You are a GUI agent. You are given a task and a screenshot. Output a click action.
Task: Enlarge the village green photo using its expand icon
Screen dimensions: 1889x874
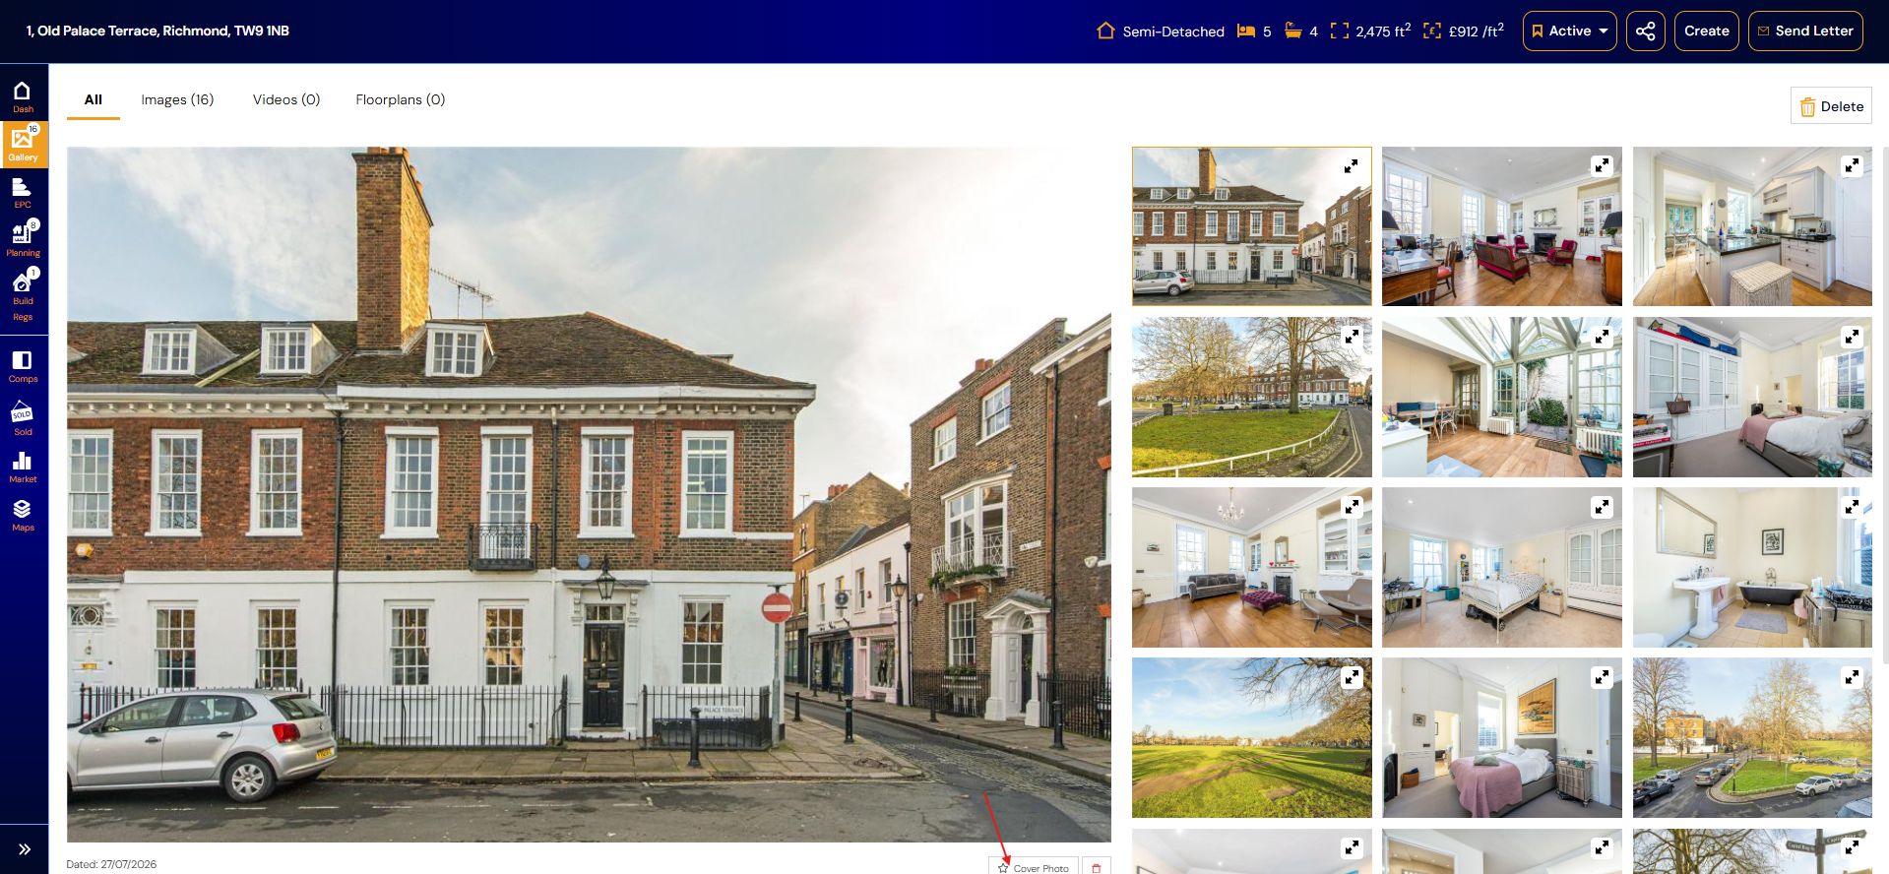pyautogui.click(x=1352, y=337)
